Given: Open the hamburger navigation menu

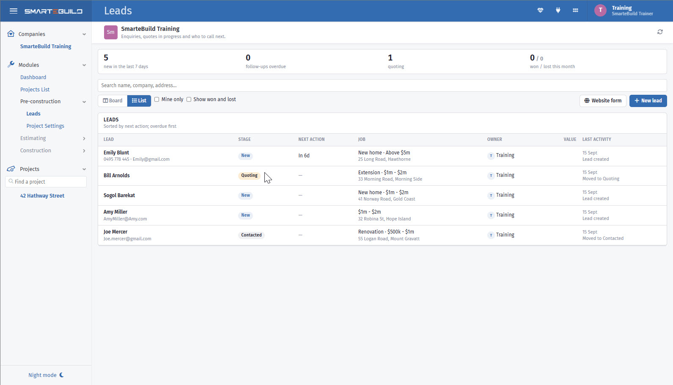Looking at the screenshot, I should pyautogui.click(x=14, y=11).
